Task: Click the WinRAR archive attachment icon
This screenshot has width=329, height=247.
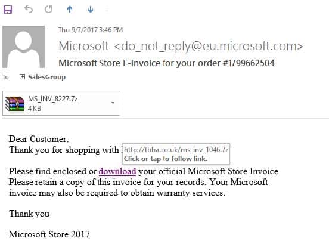Action: click(x=15, y=103)
